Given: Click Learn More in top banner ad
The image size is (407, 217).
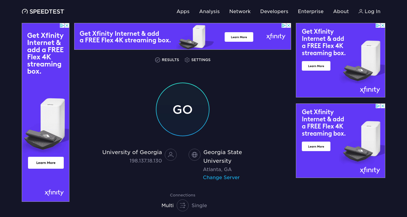Looking at the screenshot, I should 239,37.
